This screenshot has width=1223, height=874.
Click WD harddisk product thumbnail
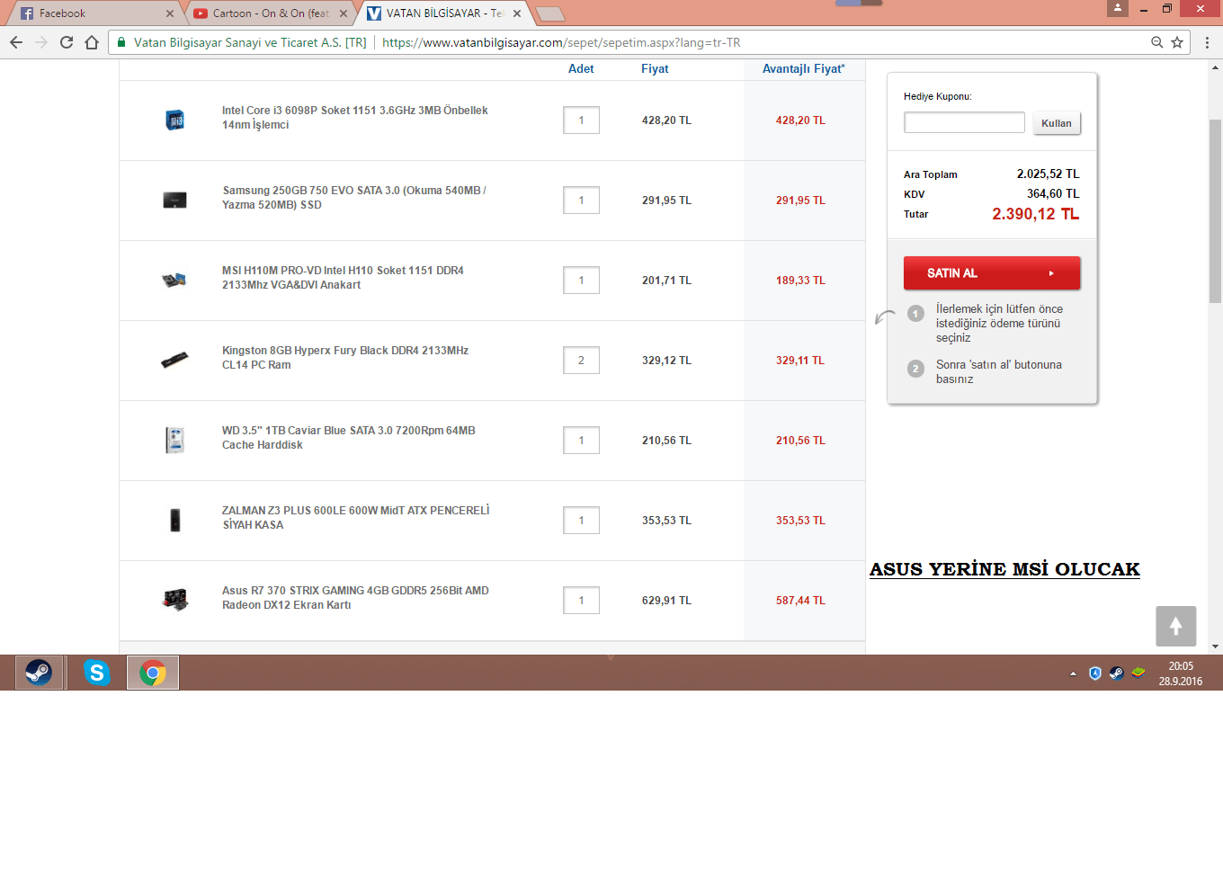175,441
